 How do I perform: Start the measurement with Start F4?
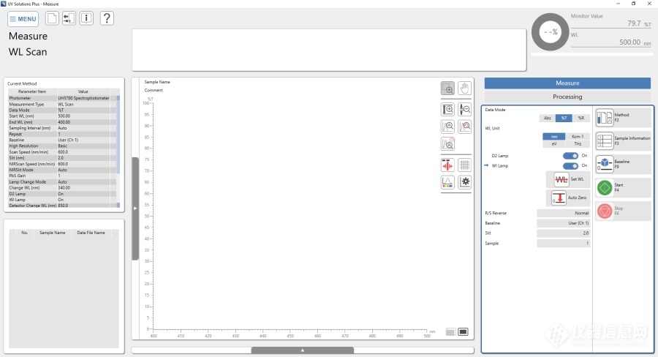point(623,188)
